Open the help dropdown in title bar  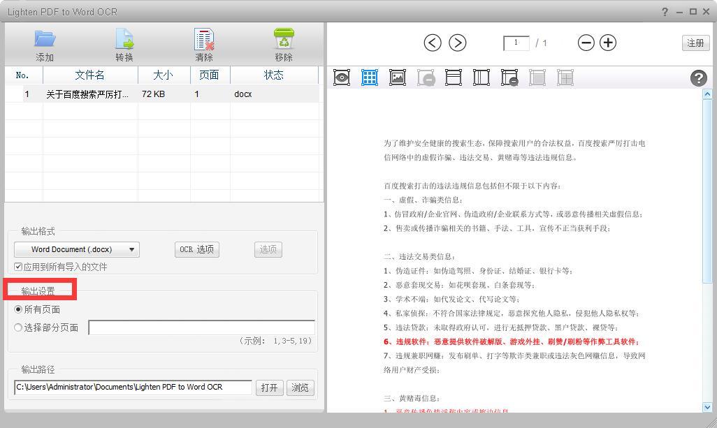coord(666,12)
